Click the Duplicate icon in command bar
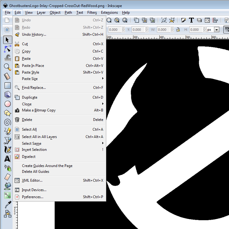Image resolution: width=229 pixels, height=229 pixels. click(136, 20)
